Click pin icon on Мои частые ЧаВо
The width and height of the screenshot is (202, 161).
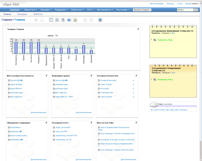click(x=136, y=123)
